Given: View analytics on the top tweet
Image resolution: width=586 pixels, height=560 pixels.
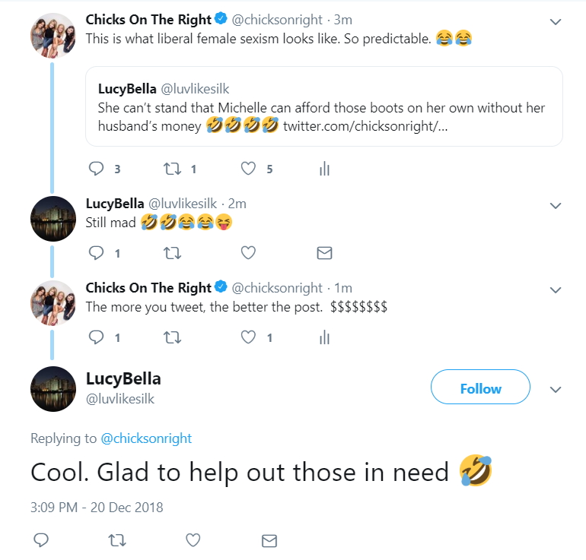Looking at the screenshot, I should point(324,169).
